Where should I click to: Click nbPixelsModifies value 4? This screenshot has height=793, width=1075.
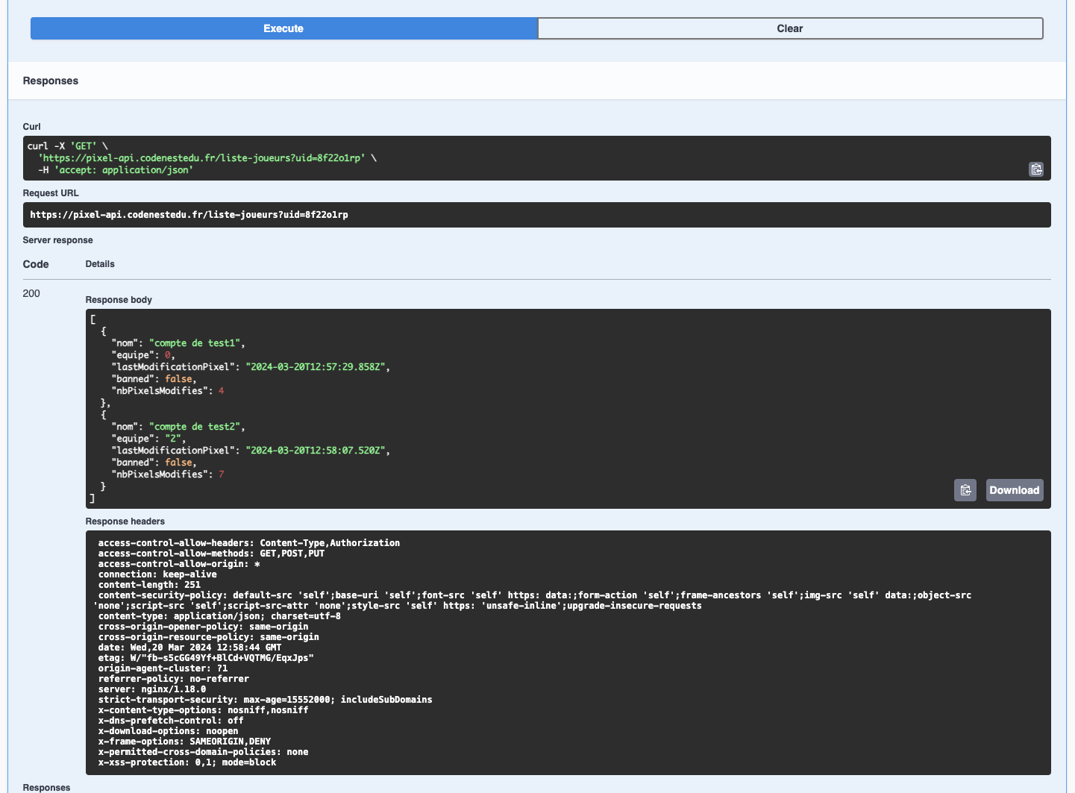(x=222, y=391)
